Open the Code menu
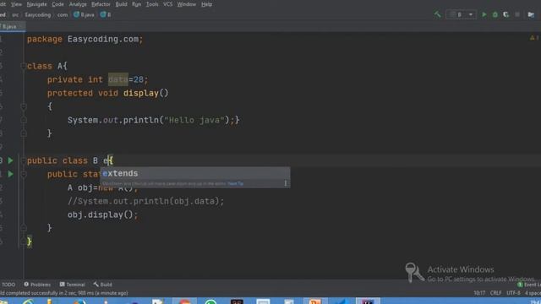 [x=57, y=4]
